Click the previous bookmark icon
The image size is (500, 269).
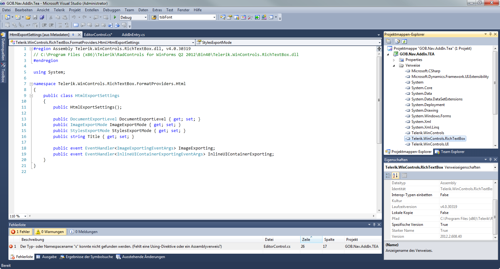tap(83, 25)
